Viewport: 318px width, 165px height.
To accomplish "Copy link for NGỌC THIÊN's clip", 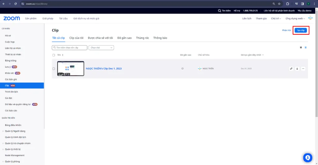I will click(x=291, y=69).
